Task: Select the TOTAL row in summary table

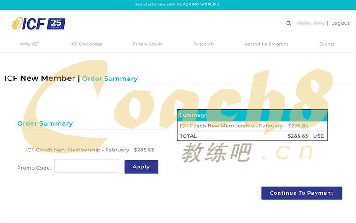Action: coord(252,136)
